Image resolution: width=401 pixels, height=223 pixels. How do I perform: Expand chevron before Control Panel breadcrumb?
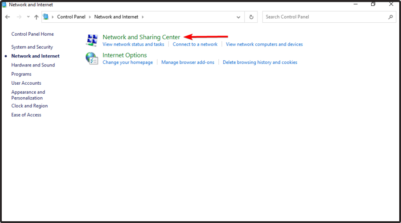[x=53, y=17]
